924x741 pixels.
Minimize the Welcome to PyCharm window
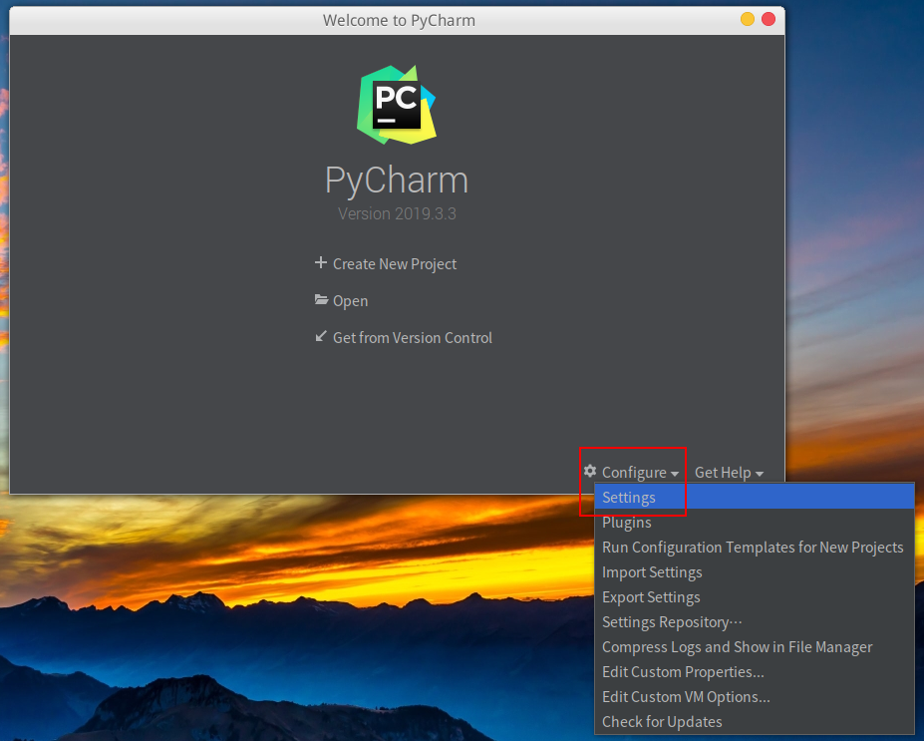748,20
